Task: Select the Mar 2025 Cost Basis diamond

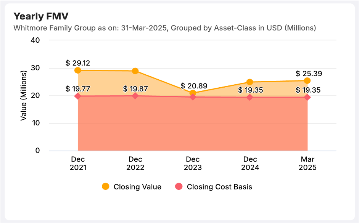Action: (307, 97)
